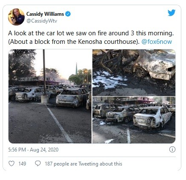This screenshot has height=180, width=186.
Task: Click the blue verified badge
Action: click(68, 14)
